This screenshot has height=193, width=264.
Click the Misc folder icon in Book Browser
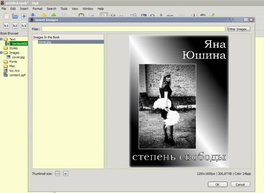6,66
